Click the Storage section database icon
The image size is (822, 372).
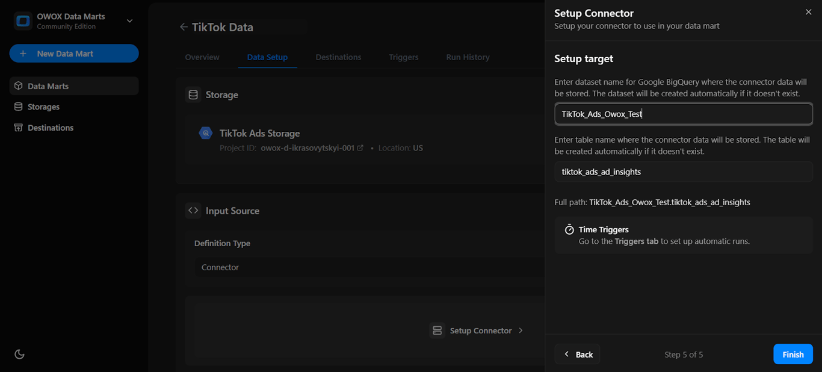coord(193,95)
